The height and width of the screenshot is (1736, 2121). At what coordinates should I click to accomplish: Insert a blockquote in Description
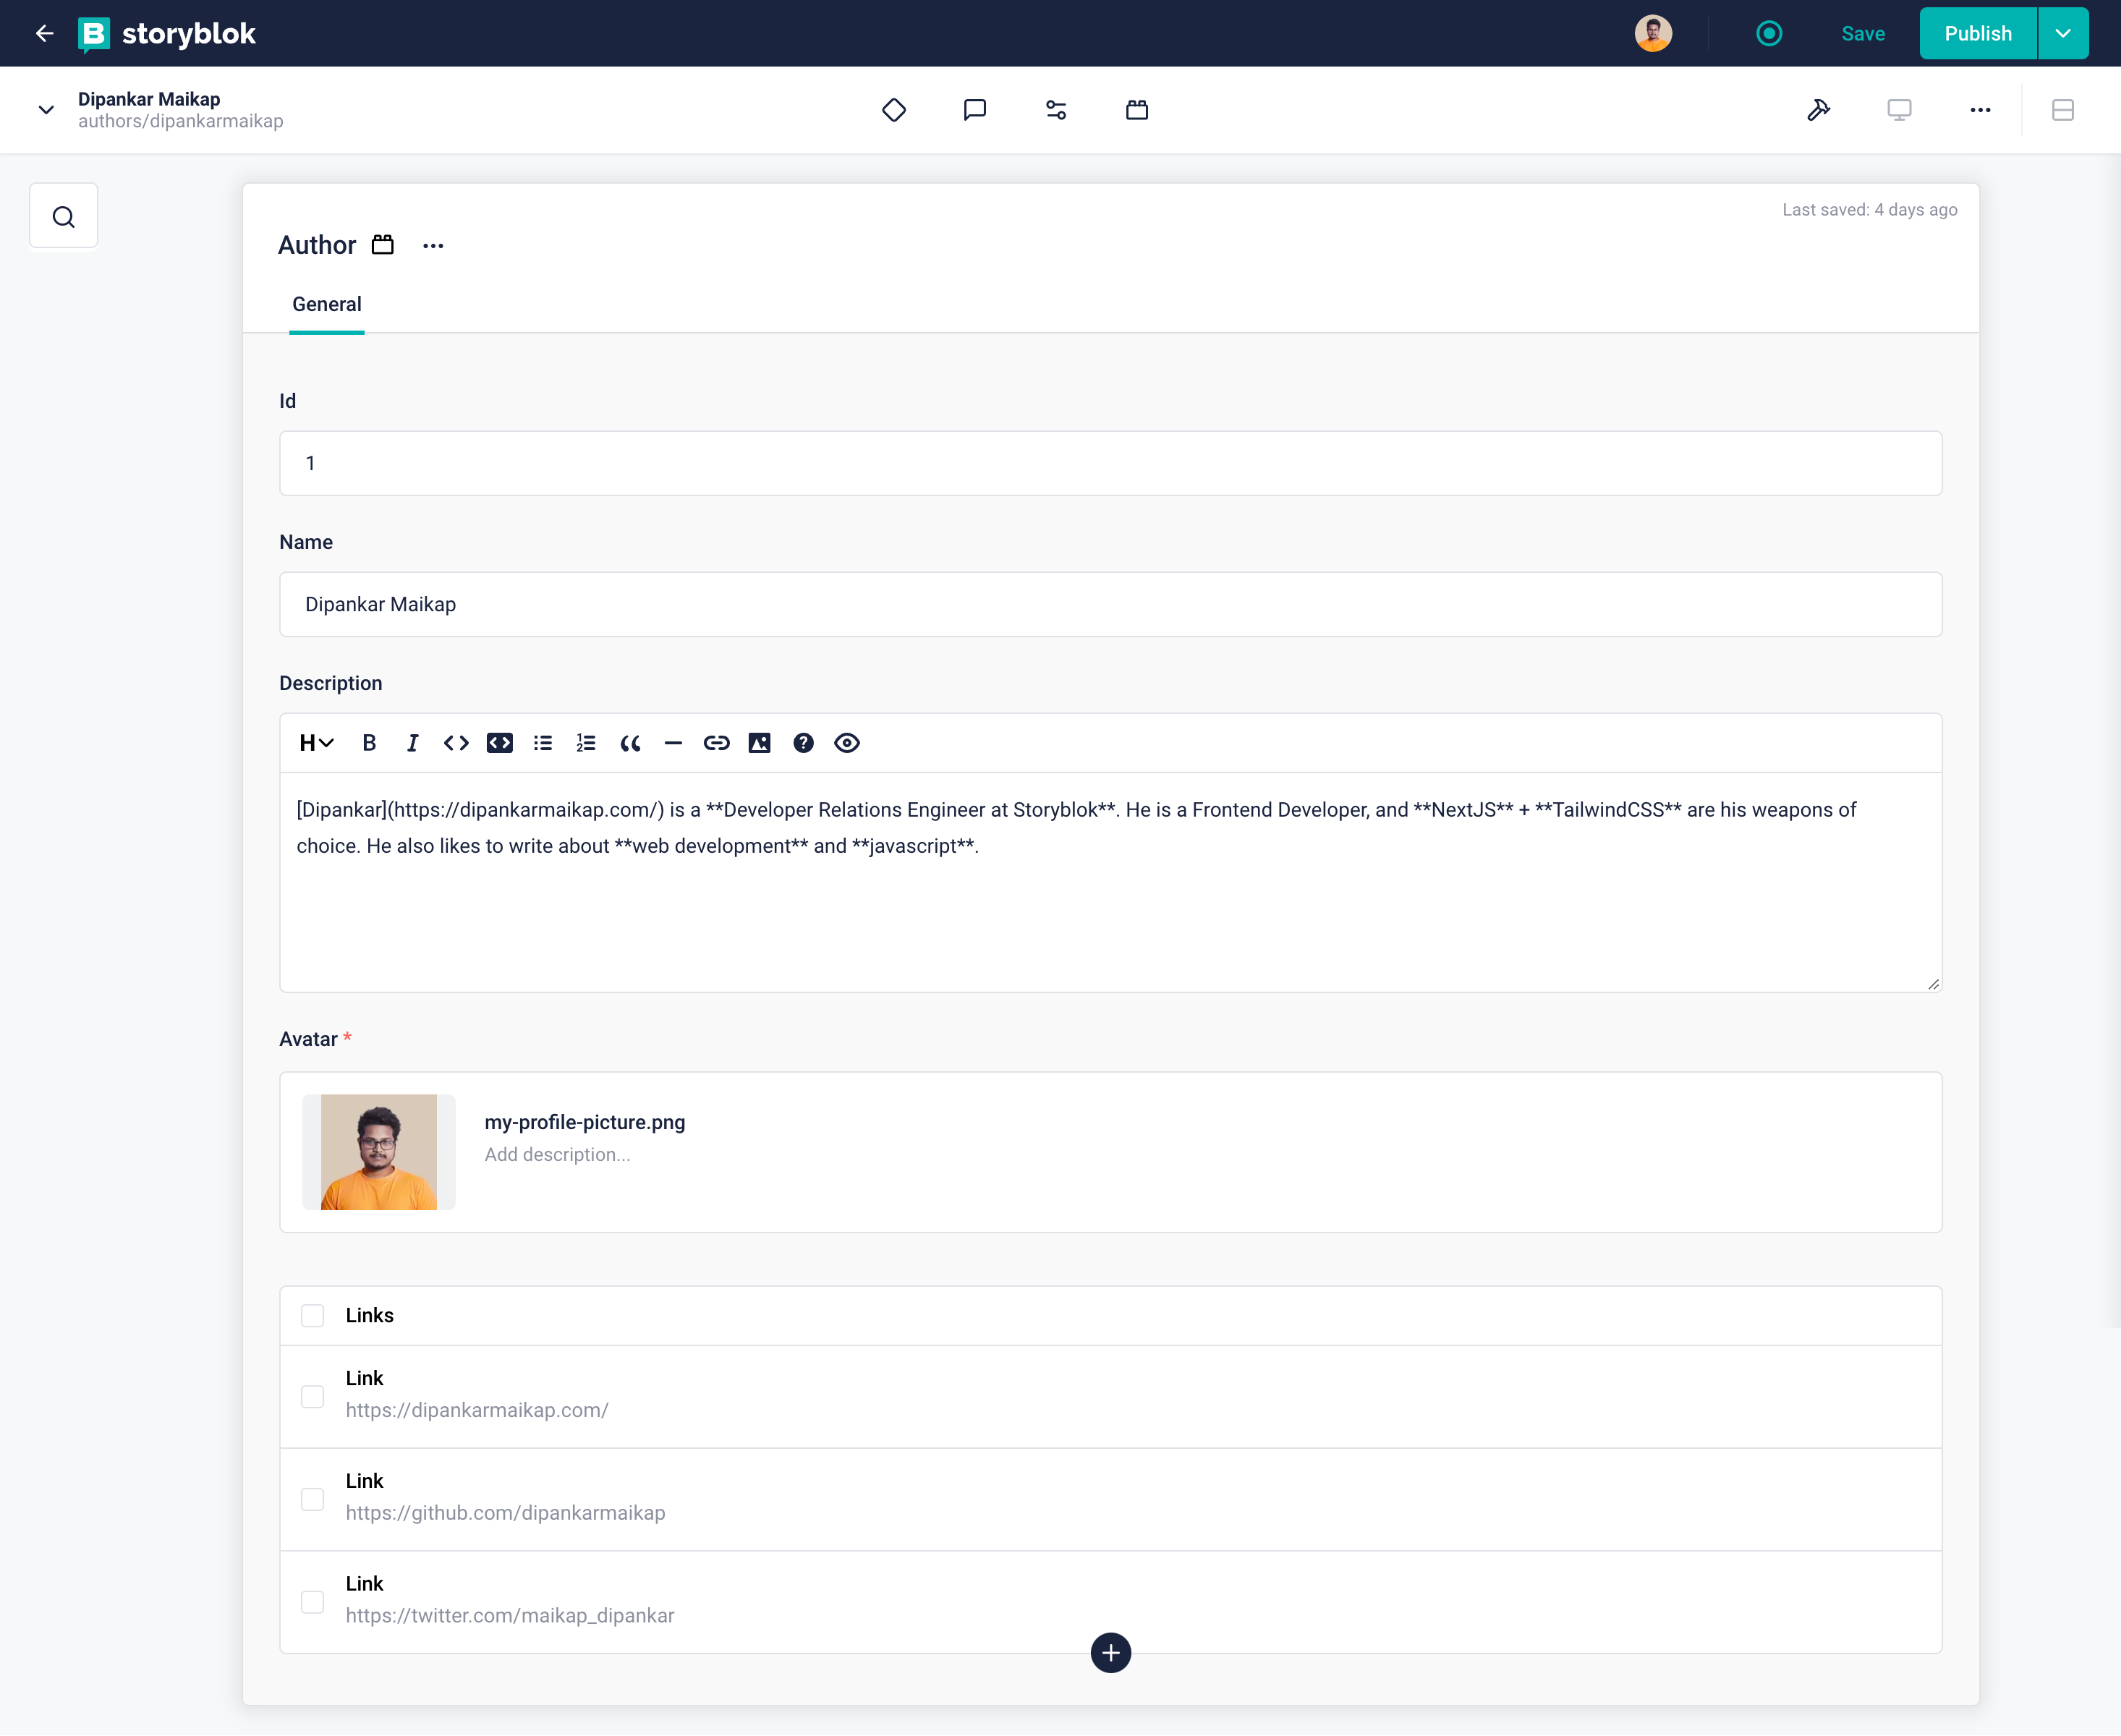630,743
